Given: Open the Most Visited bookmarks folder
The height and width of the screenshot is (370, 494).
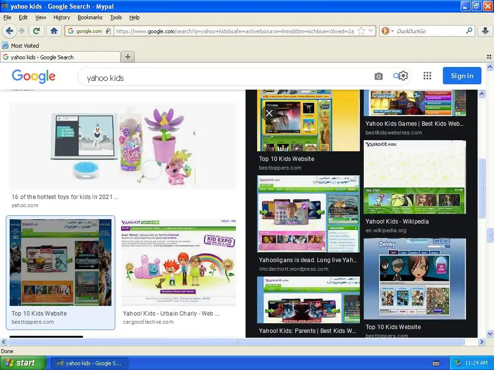Looking at the screenshot, I should click(20, 46).
